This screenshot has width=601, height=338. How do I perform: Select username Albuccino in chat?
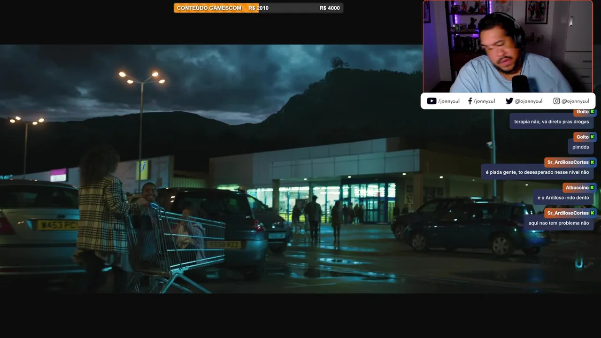coord(577,188)
